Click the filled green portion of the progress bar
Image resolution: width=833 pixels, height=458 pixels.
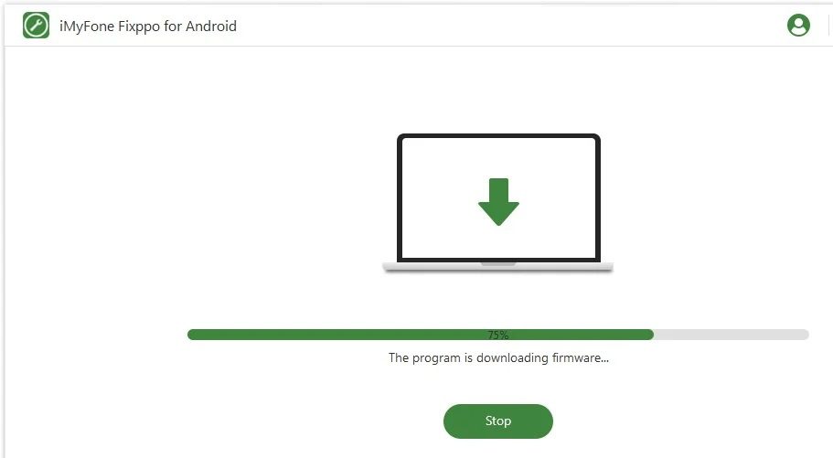[421, 335]
